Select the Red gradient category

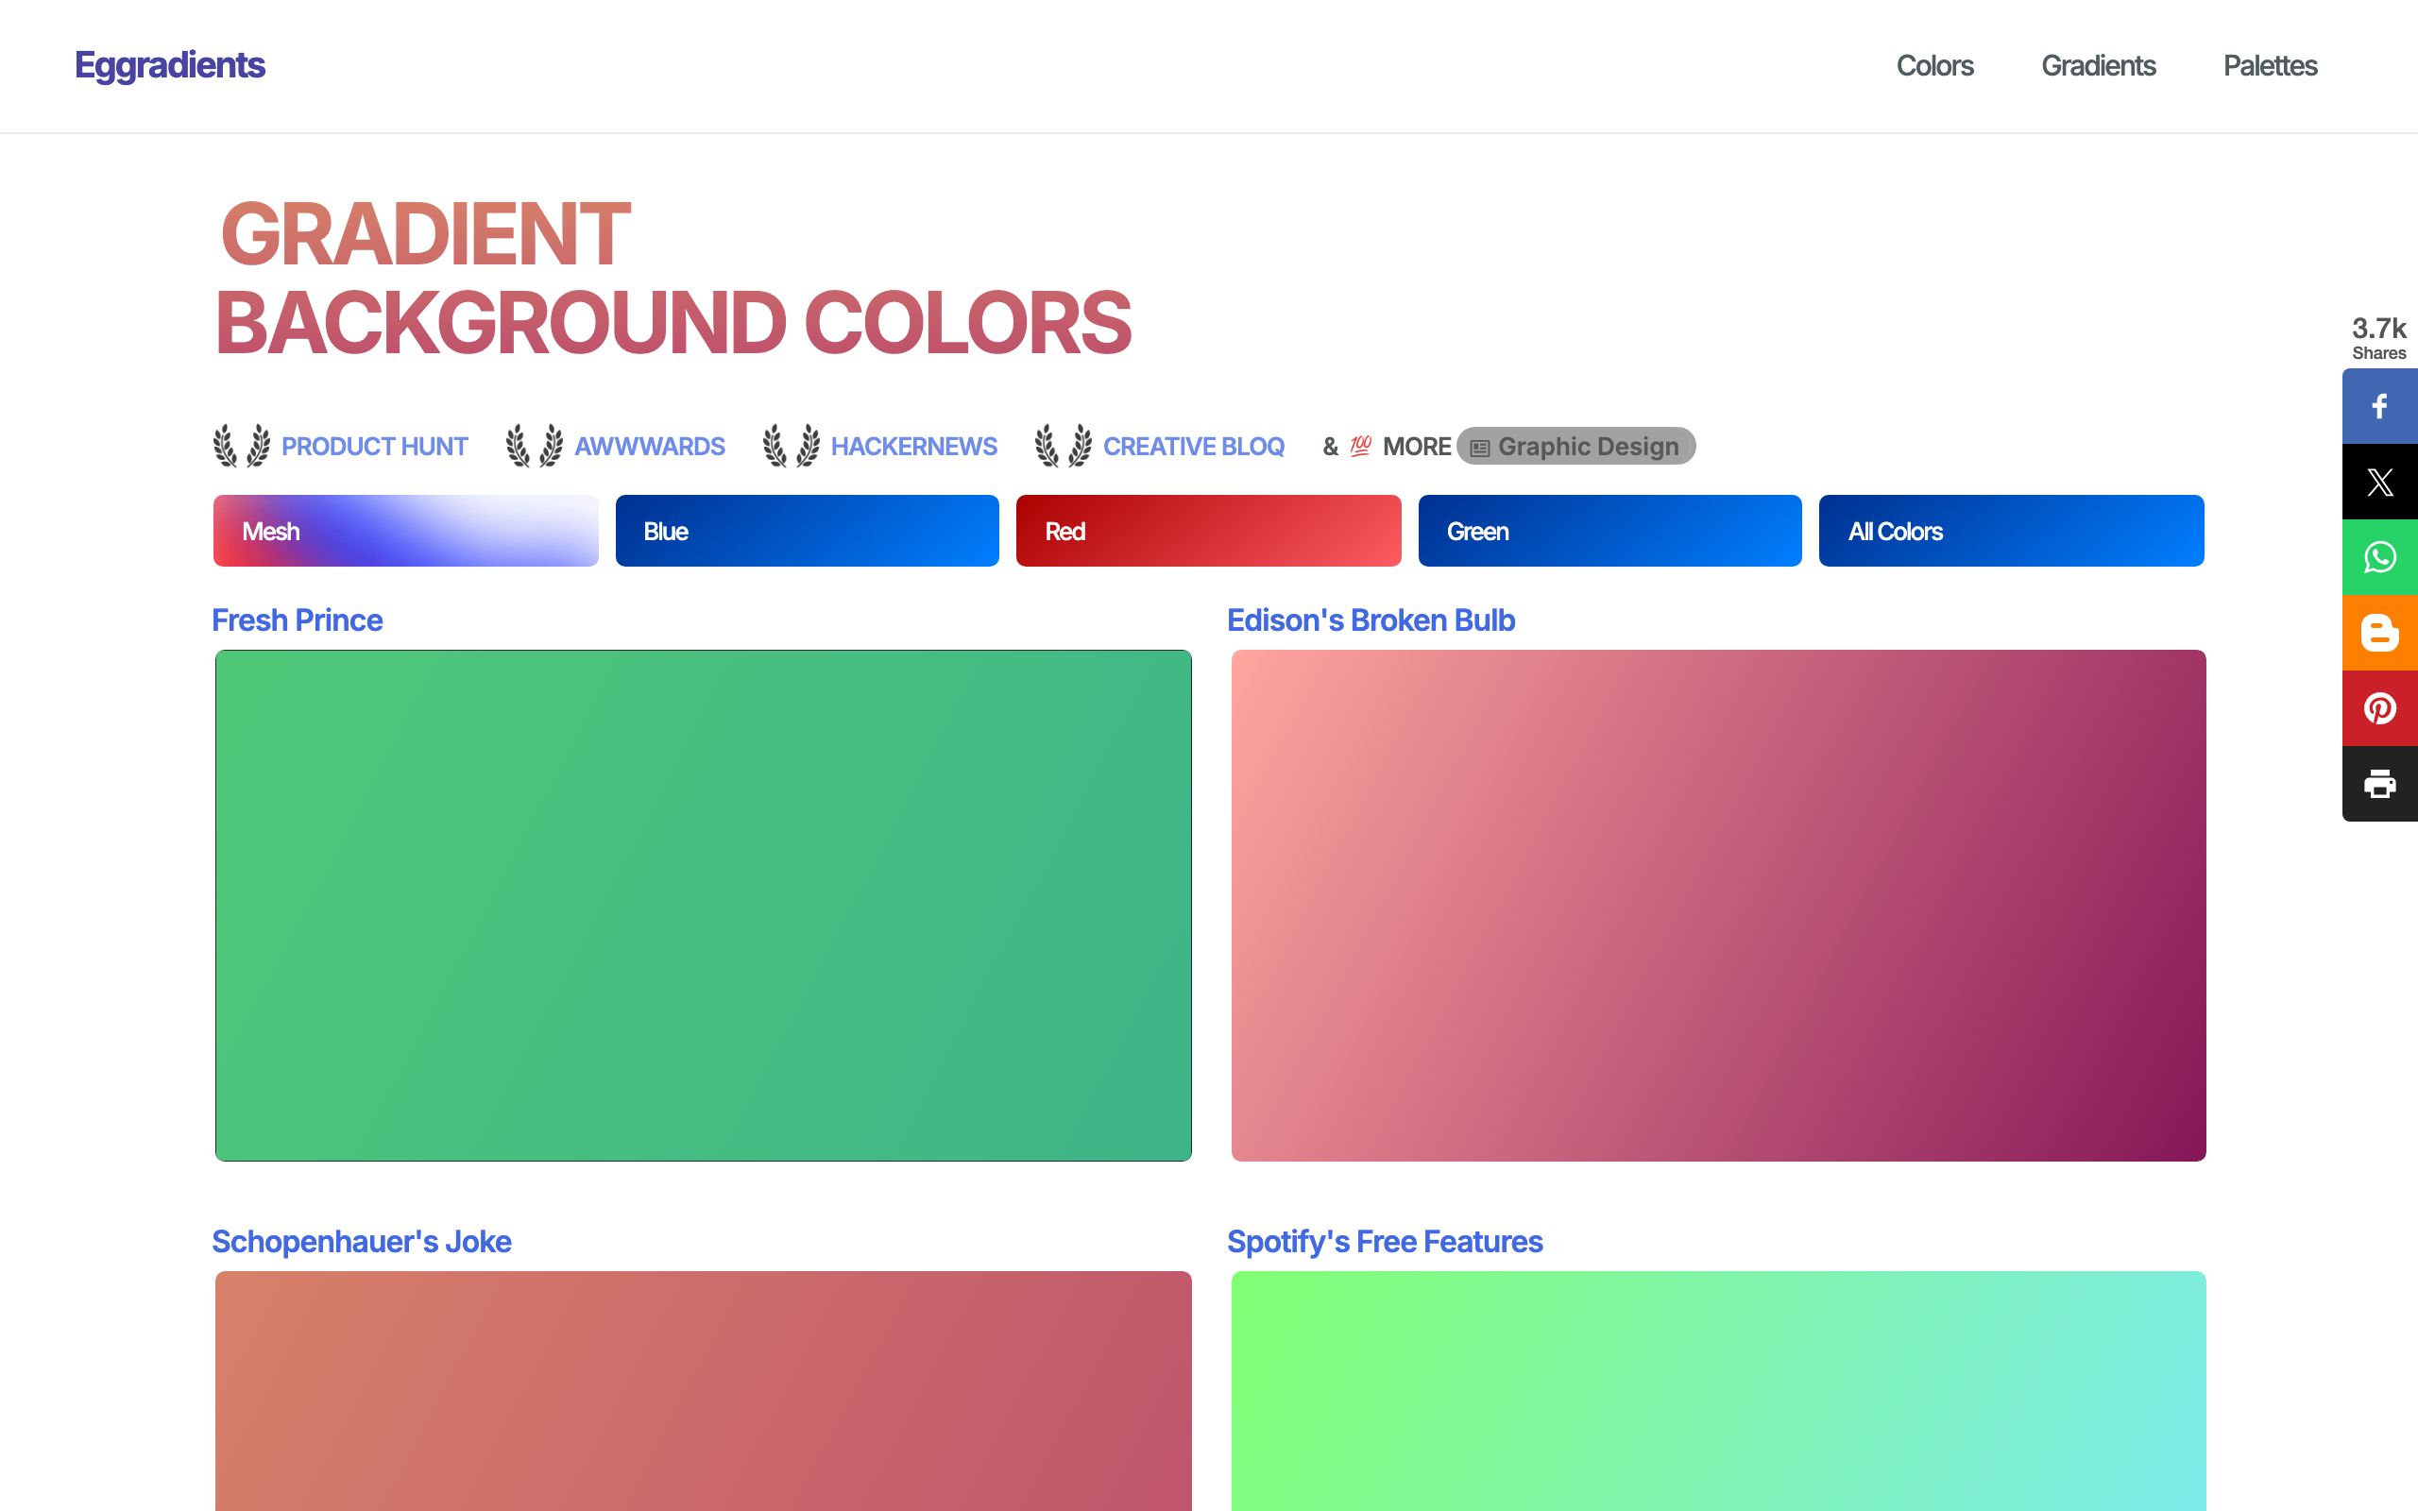coord(1209,531)
